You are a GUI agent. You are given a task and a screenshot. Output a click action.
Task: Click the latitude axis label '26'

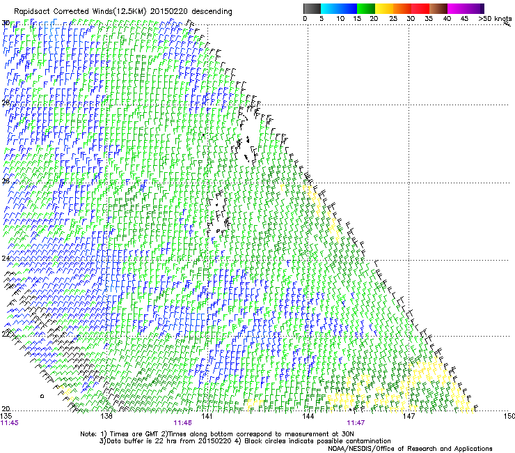(x=6, y=181)
